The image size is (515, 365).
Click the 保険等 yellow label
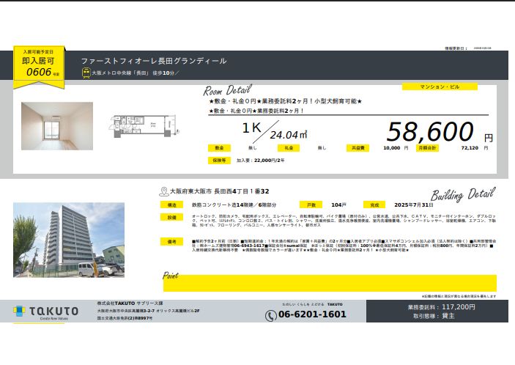[x=218, y=159]
